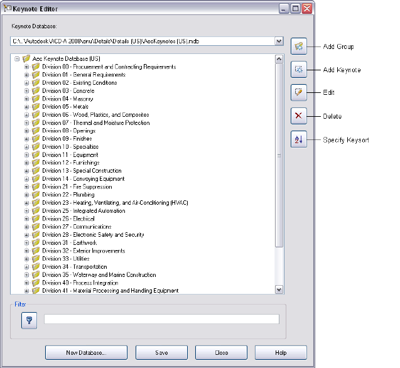Select Division 35 - Waterway and Marine Construction

99,275
